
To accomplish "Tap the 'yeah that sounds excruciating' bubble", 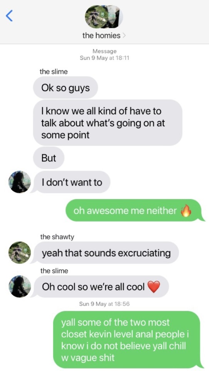I will tap(105, 253).
